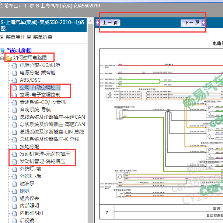Go to next page with 下一页 button

193,23
